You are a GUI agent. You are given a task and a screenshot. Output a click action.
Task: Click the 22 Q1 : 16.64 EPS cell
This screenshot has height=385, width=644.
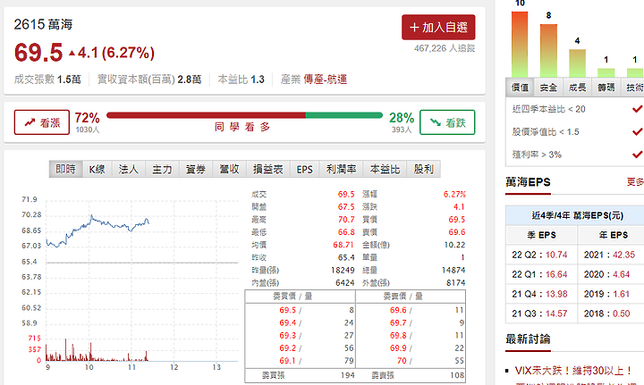click(x=541, y=274)
